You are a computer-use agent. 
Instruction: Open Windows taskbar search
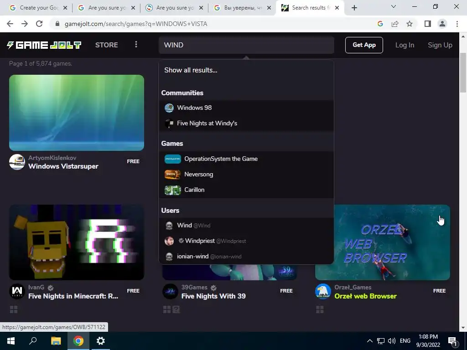[33, 341]
